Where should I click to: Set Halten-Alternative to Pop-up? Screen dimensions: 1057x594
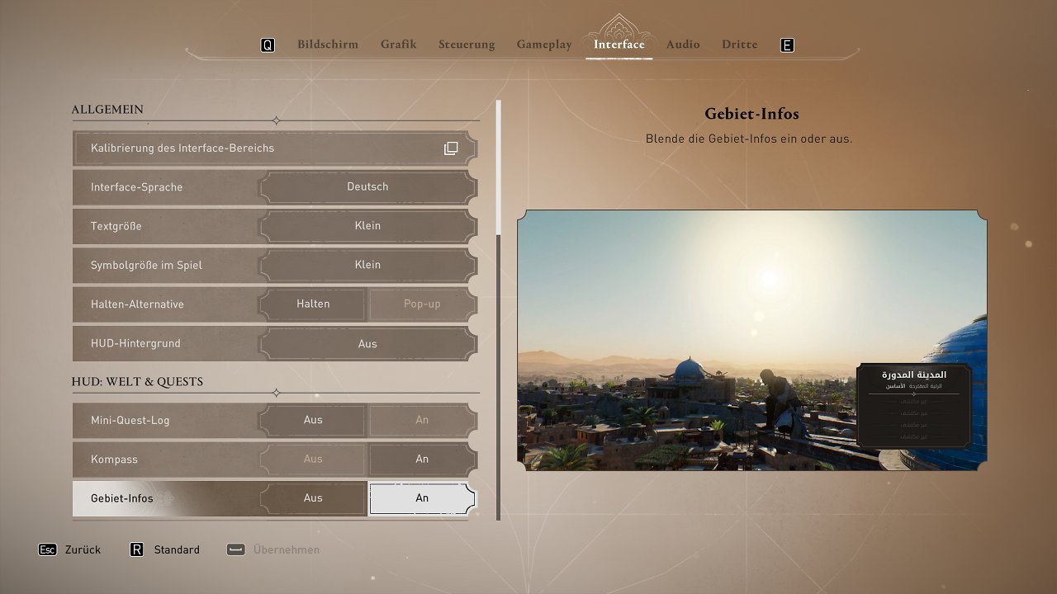pyautogui.click(x=422, y=304)
